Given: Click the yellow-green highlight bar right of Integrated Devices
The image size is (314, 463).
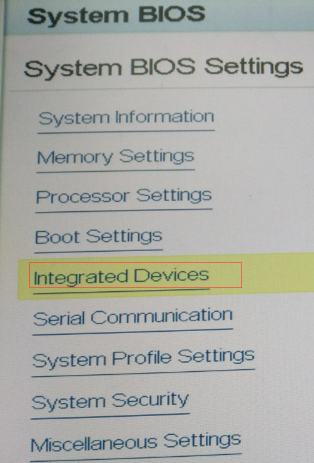Looking at the screenshot, I should click(276, 273).
